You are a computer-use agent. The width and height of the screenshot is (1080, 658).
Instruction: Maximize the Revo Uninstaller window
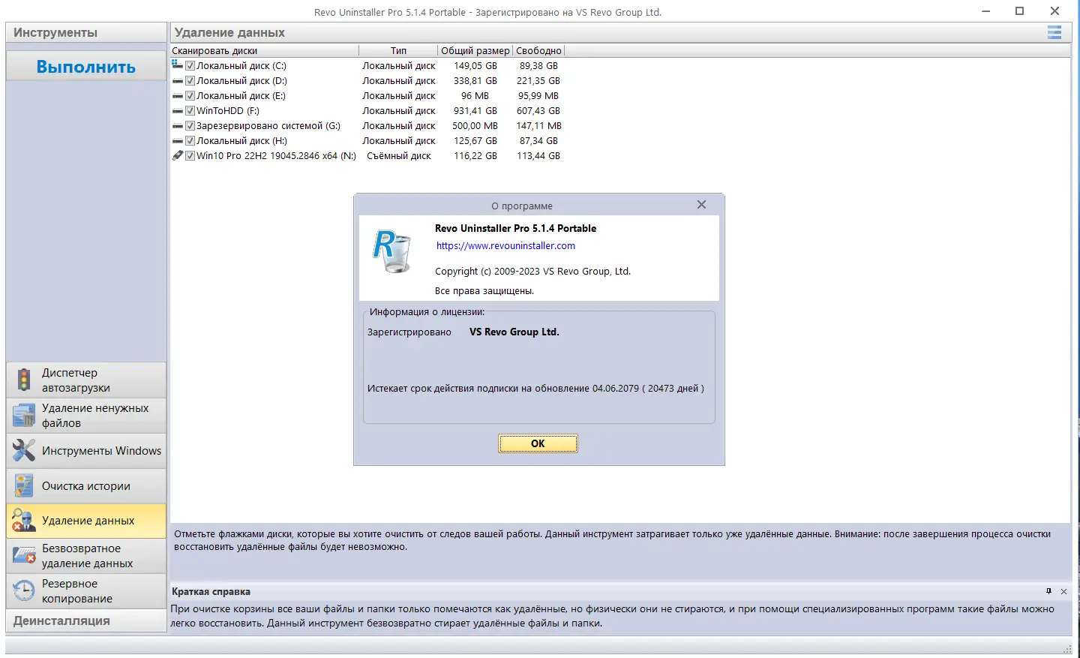pyautogui.click(x=1020, y=11)
